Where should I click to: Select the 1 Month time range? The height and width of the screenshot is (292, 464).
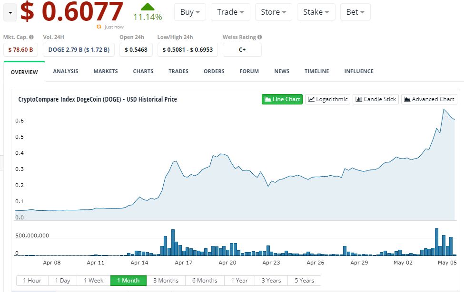[x=128, y=281]
